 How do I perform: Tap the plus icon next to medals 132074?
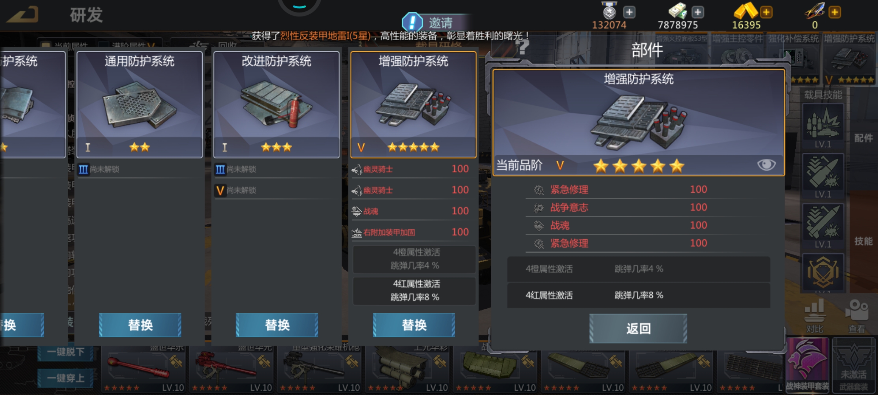pyautogui.click(x=629, y=12)
